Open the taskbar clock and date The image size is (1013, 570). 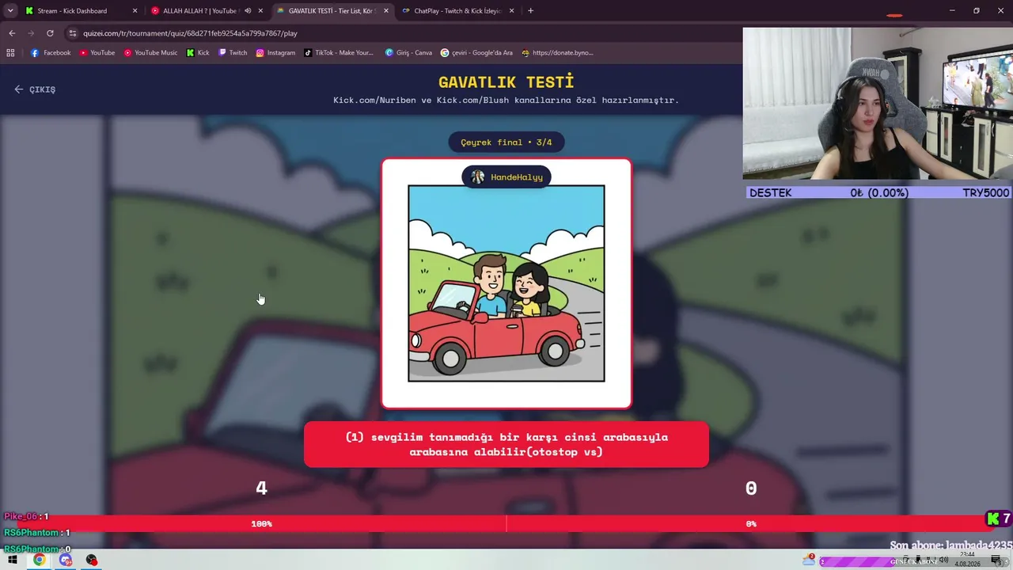point(967,560)
